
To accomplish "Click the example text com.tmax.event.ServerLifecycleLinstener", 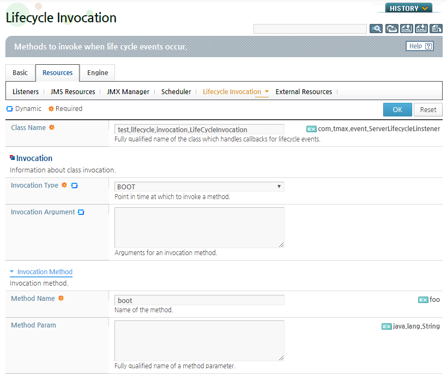I will (x=379, y=129).
